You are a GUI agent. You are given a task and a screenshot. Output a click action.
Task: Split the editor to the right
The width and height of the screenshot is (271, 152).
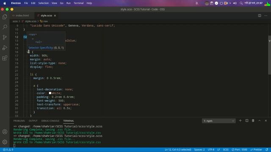260,16
